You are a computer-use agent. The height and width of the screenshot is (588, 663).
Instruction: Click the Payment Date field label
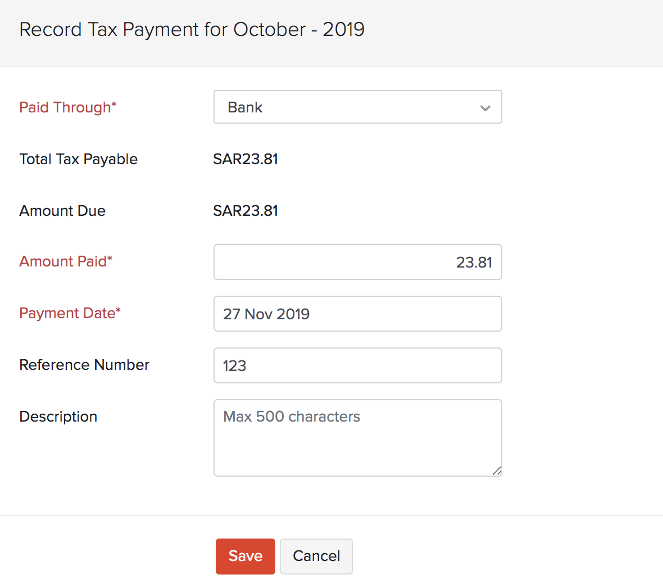click(70, 313)
